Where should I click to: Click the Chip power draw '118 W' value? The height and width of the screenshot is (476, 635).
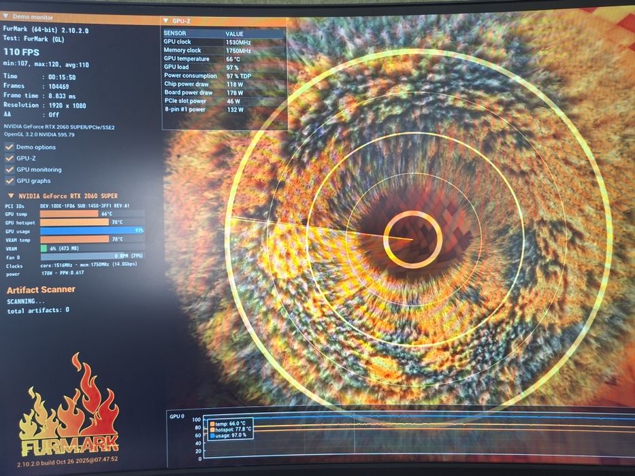235,84
